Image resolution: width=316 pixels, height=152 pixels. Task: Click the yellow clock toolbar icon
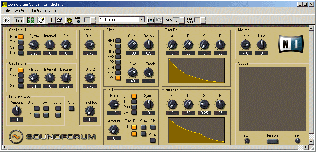69,20
